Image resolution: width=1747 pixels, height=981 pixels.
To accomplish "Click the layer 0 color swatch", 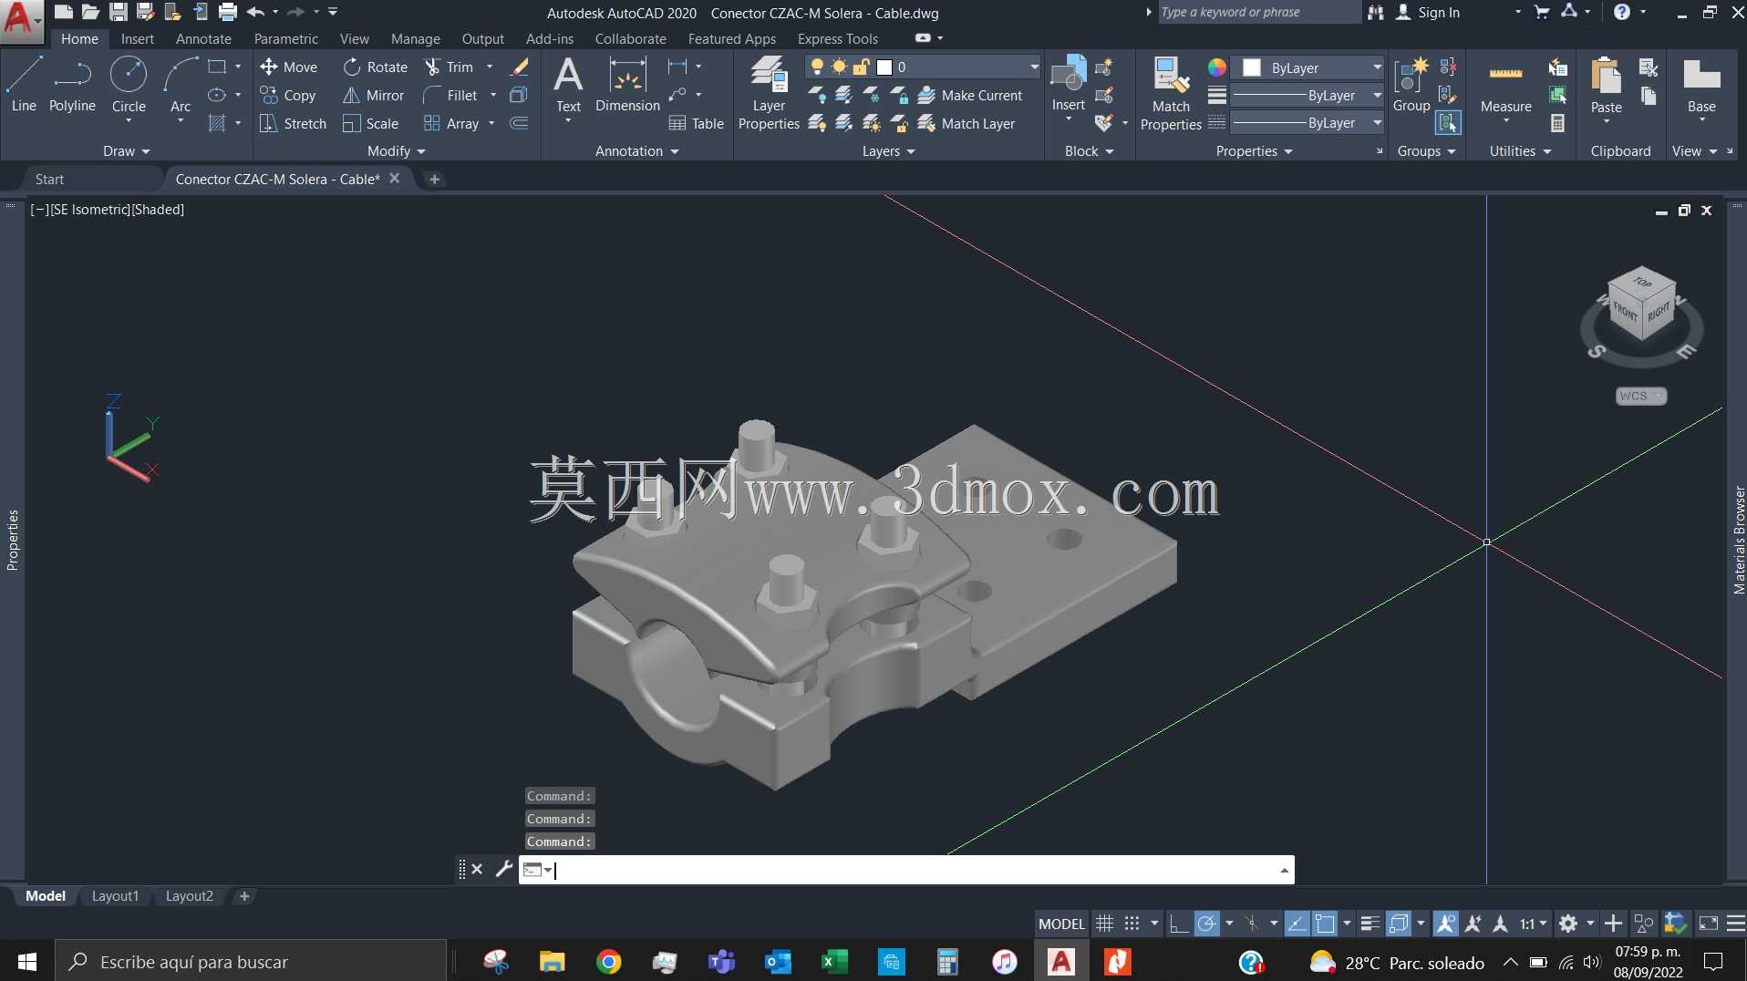I will [x=884, y=67].
